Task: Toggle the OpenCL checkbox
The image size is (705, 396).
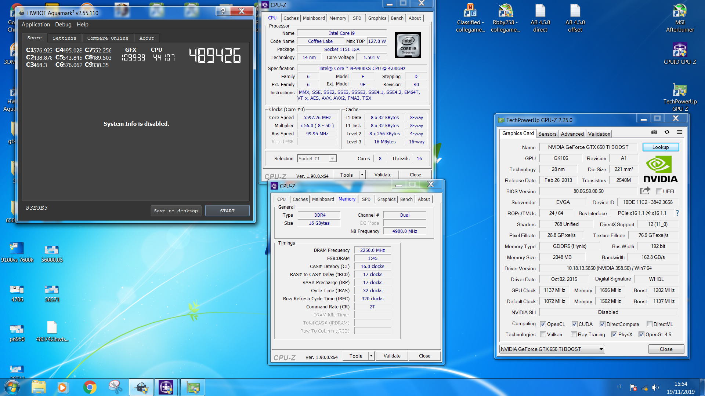Action: coord(543,324)
